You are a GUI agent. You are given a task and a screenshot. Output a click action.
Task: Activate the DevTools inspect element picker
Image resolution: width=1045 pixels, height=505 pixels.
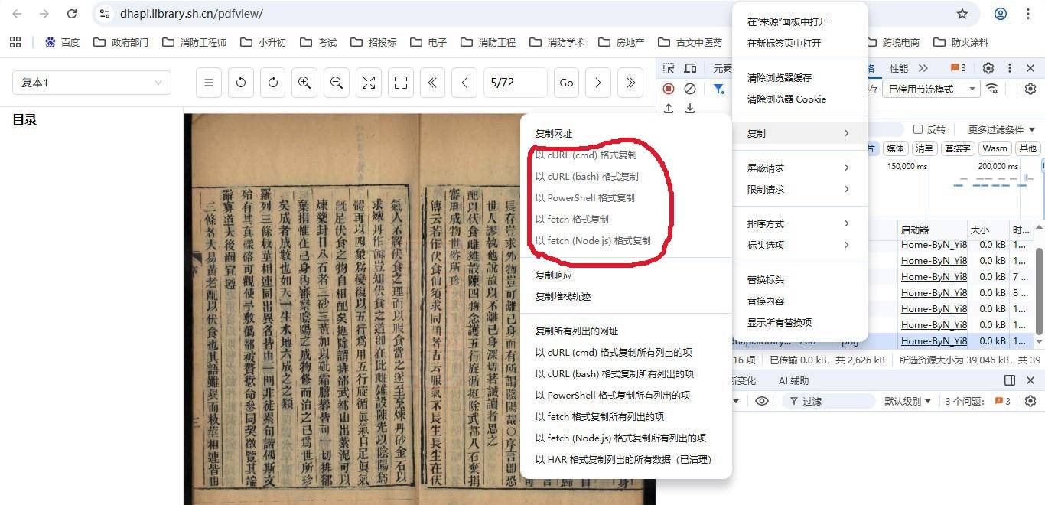669,68
